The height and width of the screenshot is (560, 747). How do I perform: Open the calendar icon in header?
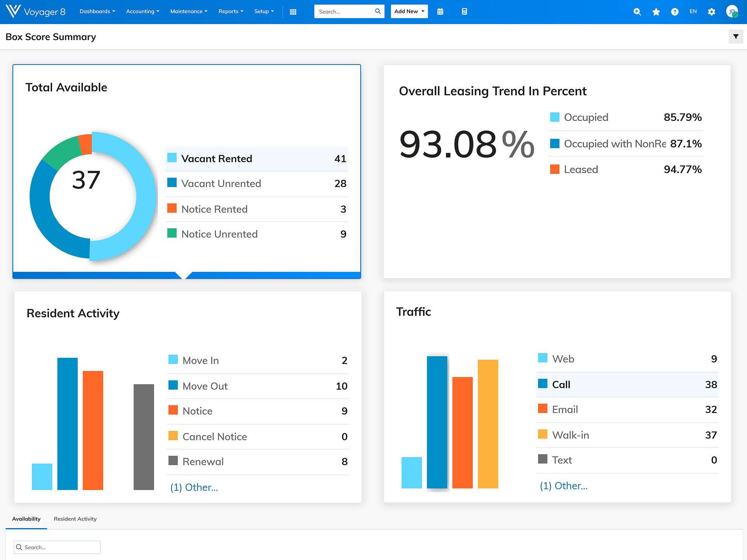pyautogui.click(x=440, y=12)
